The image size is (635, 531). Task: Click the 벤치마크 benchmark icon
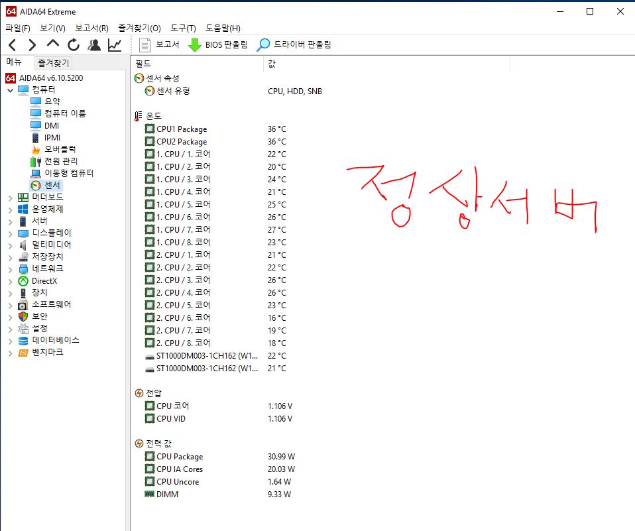(x=23, y=353)
